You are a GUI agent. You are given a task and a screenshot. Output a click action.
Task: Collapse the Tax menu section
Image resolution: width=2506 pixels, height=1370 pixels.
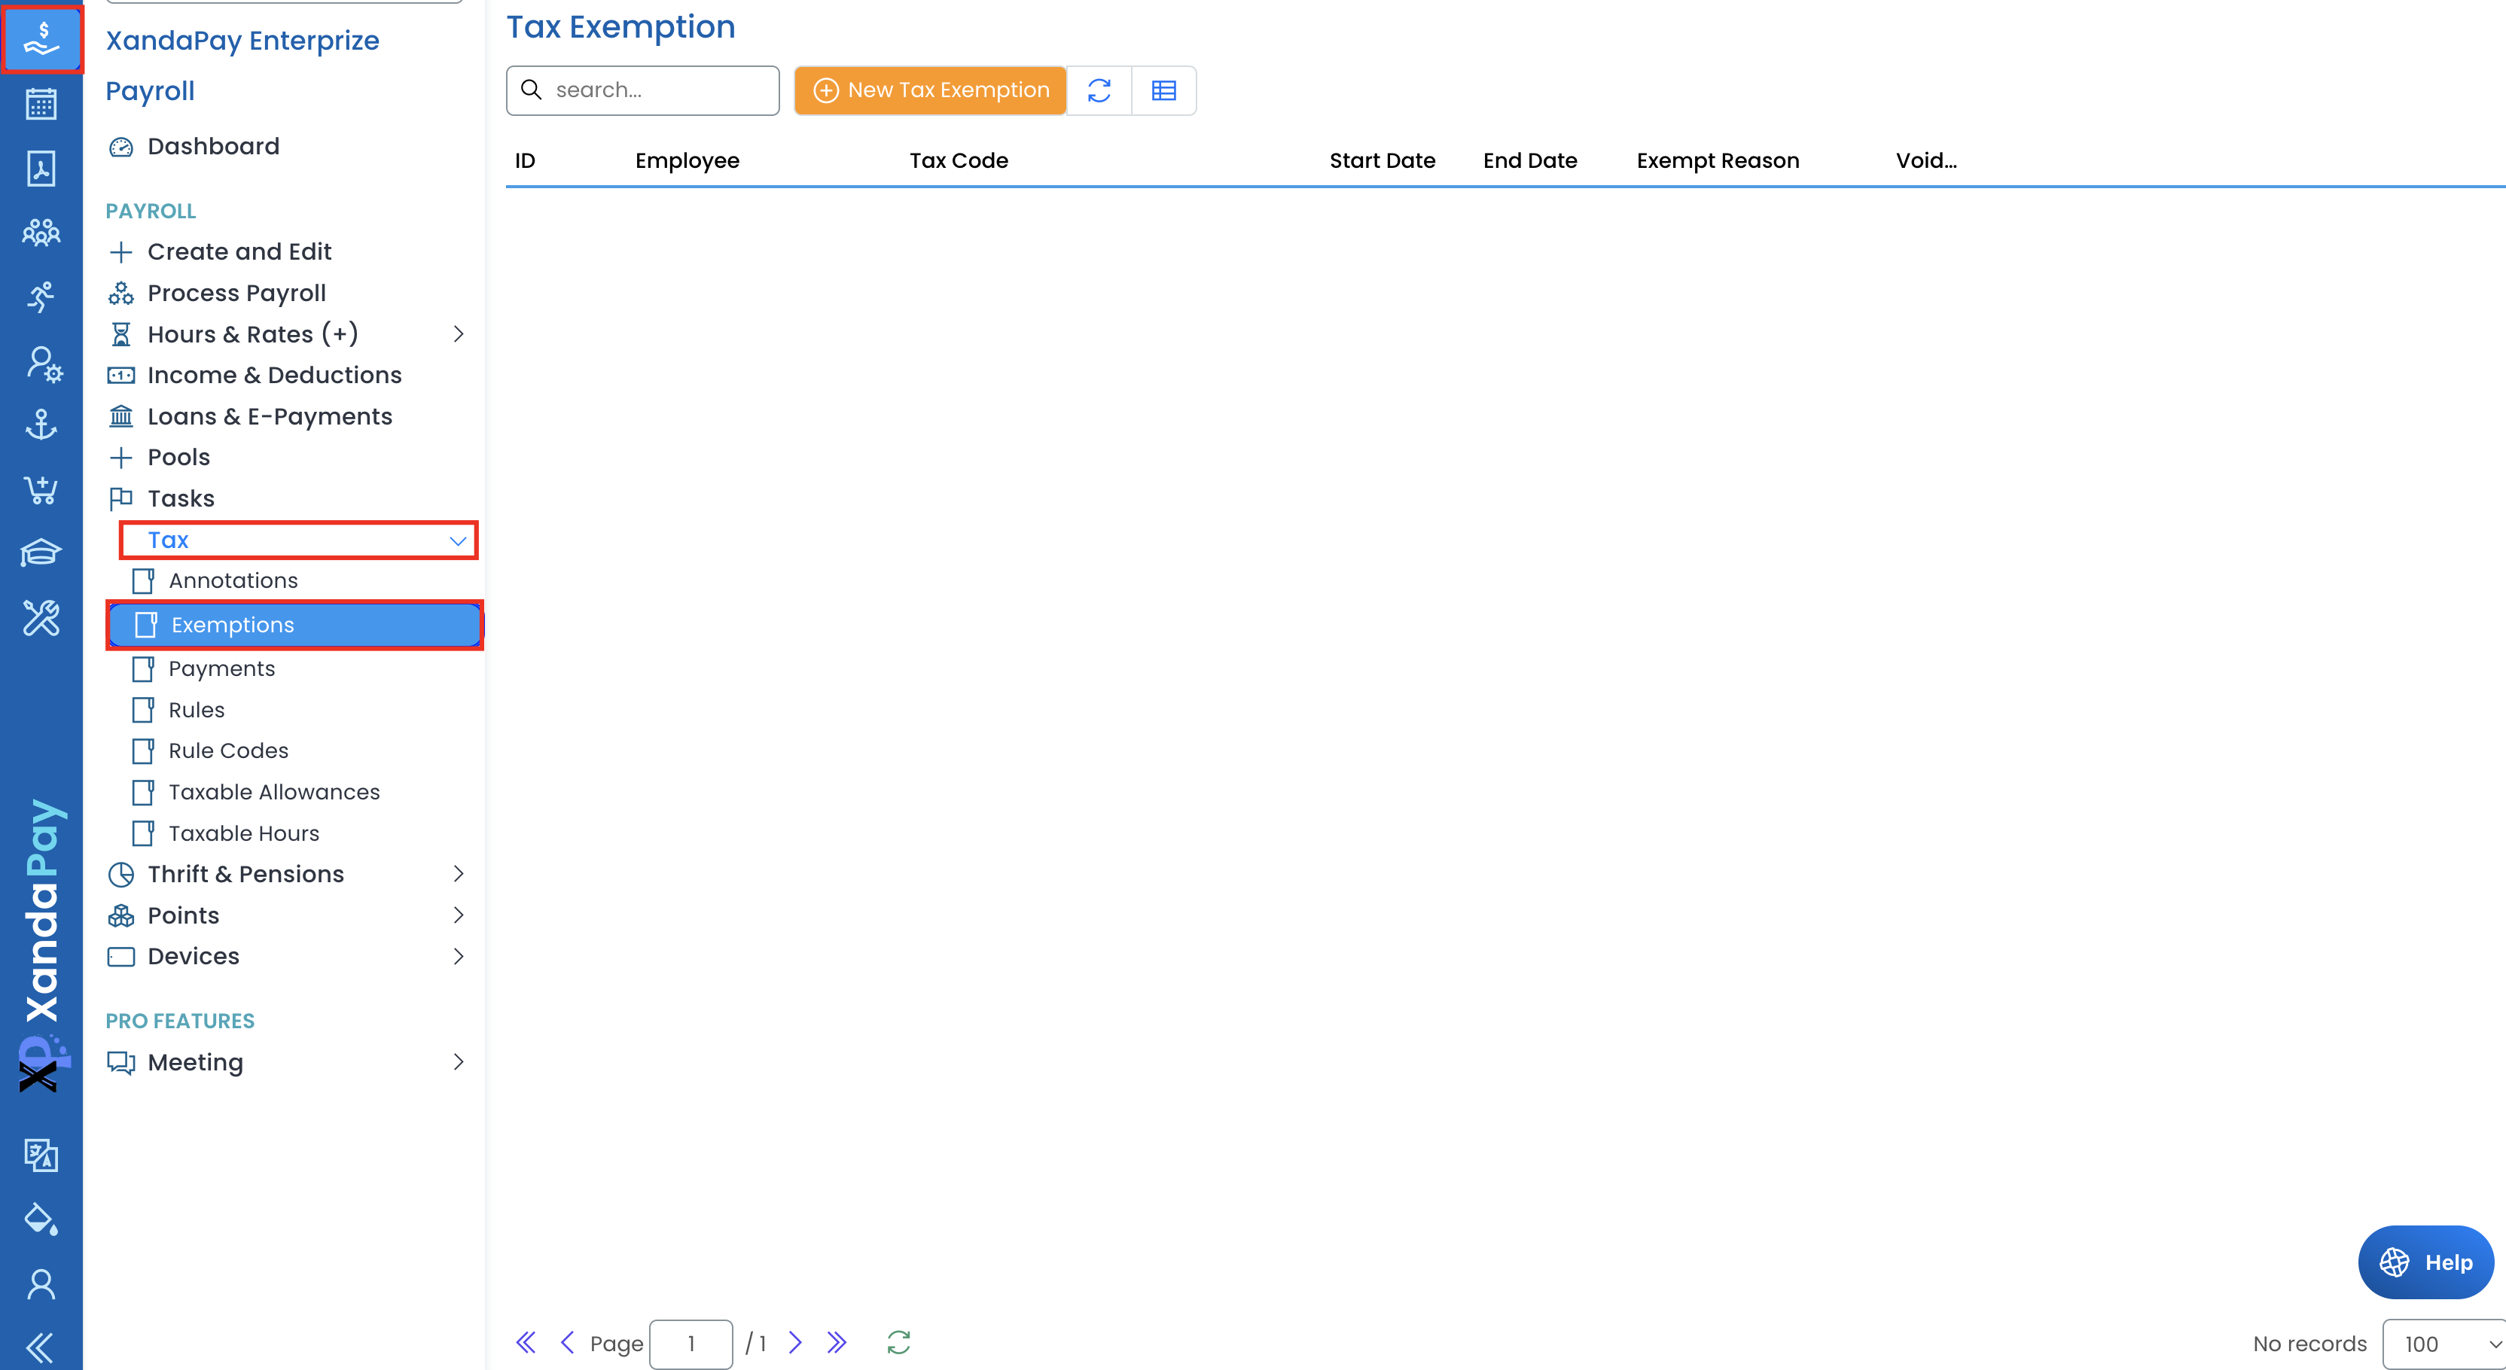click(x=457, y=540)
